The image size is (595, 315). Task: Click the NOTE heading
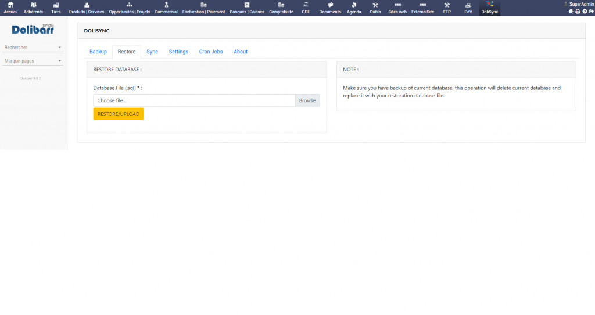350,70
